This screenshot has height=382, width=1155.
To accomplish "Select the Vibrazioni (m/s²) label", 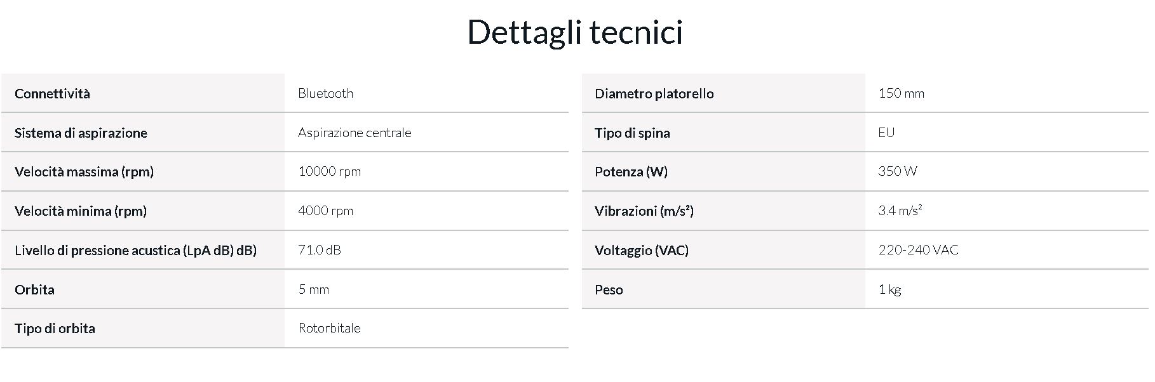I will [x=644, y=211].
